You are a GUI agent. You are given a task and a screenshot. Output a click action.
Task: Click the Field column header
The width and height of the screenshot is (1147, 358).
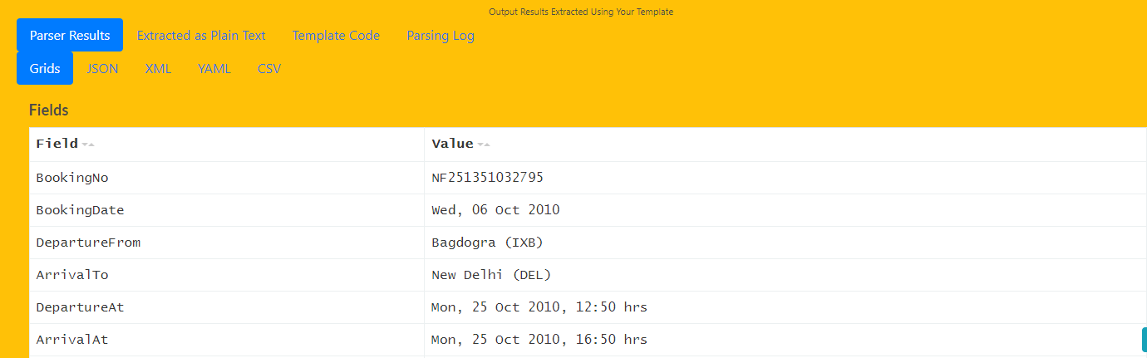tap(227, 145)
